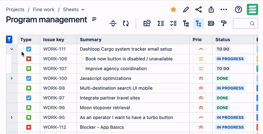The height and width of the screenshot is (134, 263).
Task: Go to Projects breadcrumb link
Action: click(x=15, y=10)
